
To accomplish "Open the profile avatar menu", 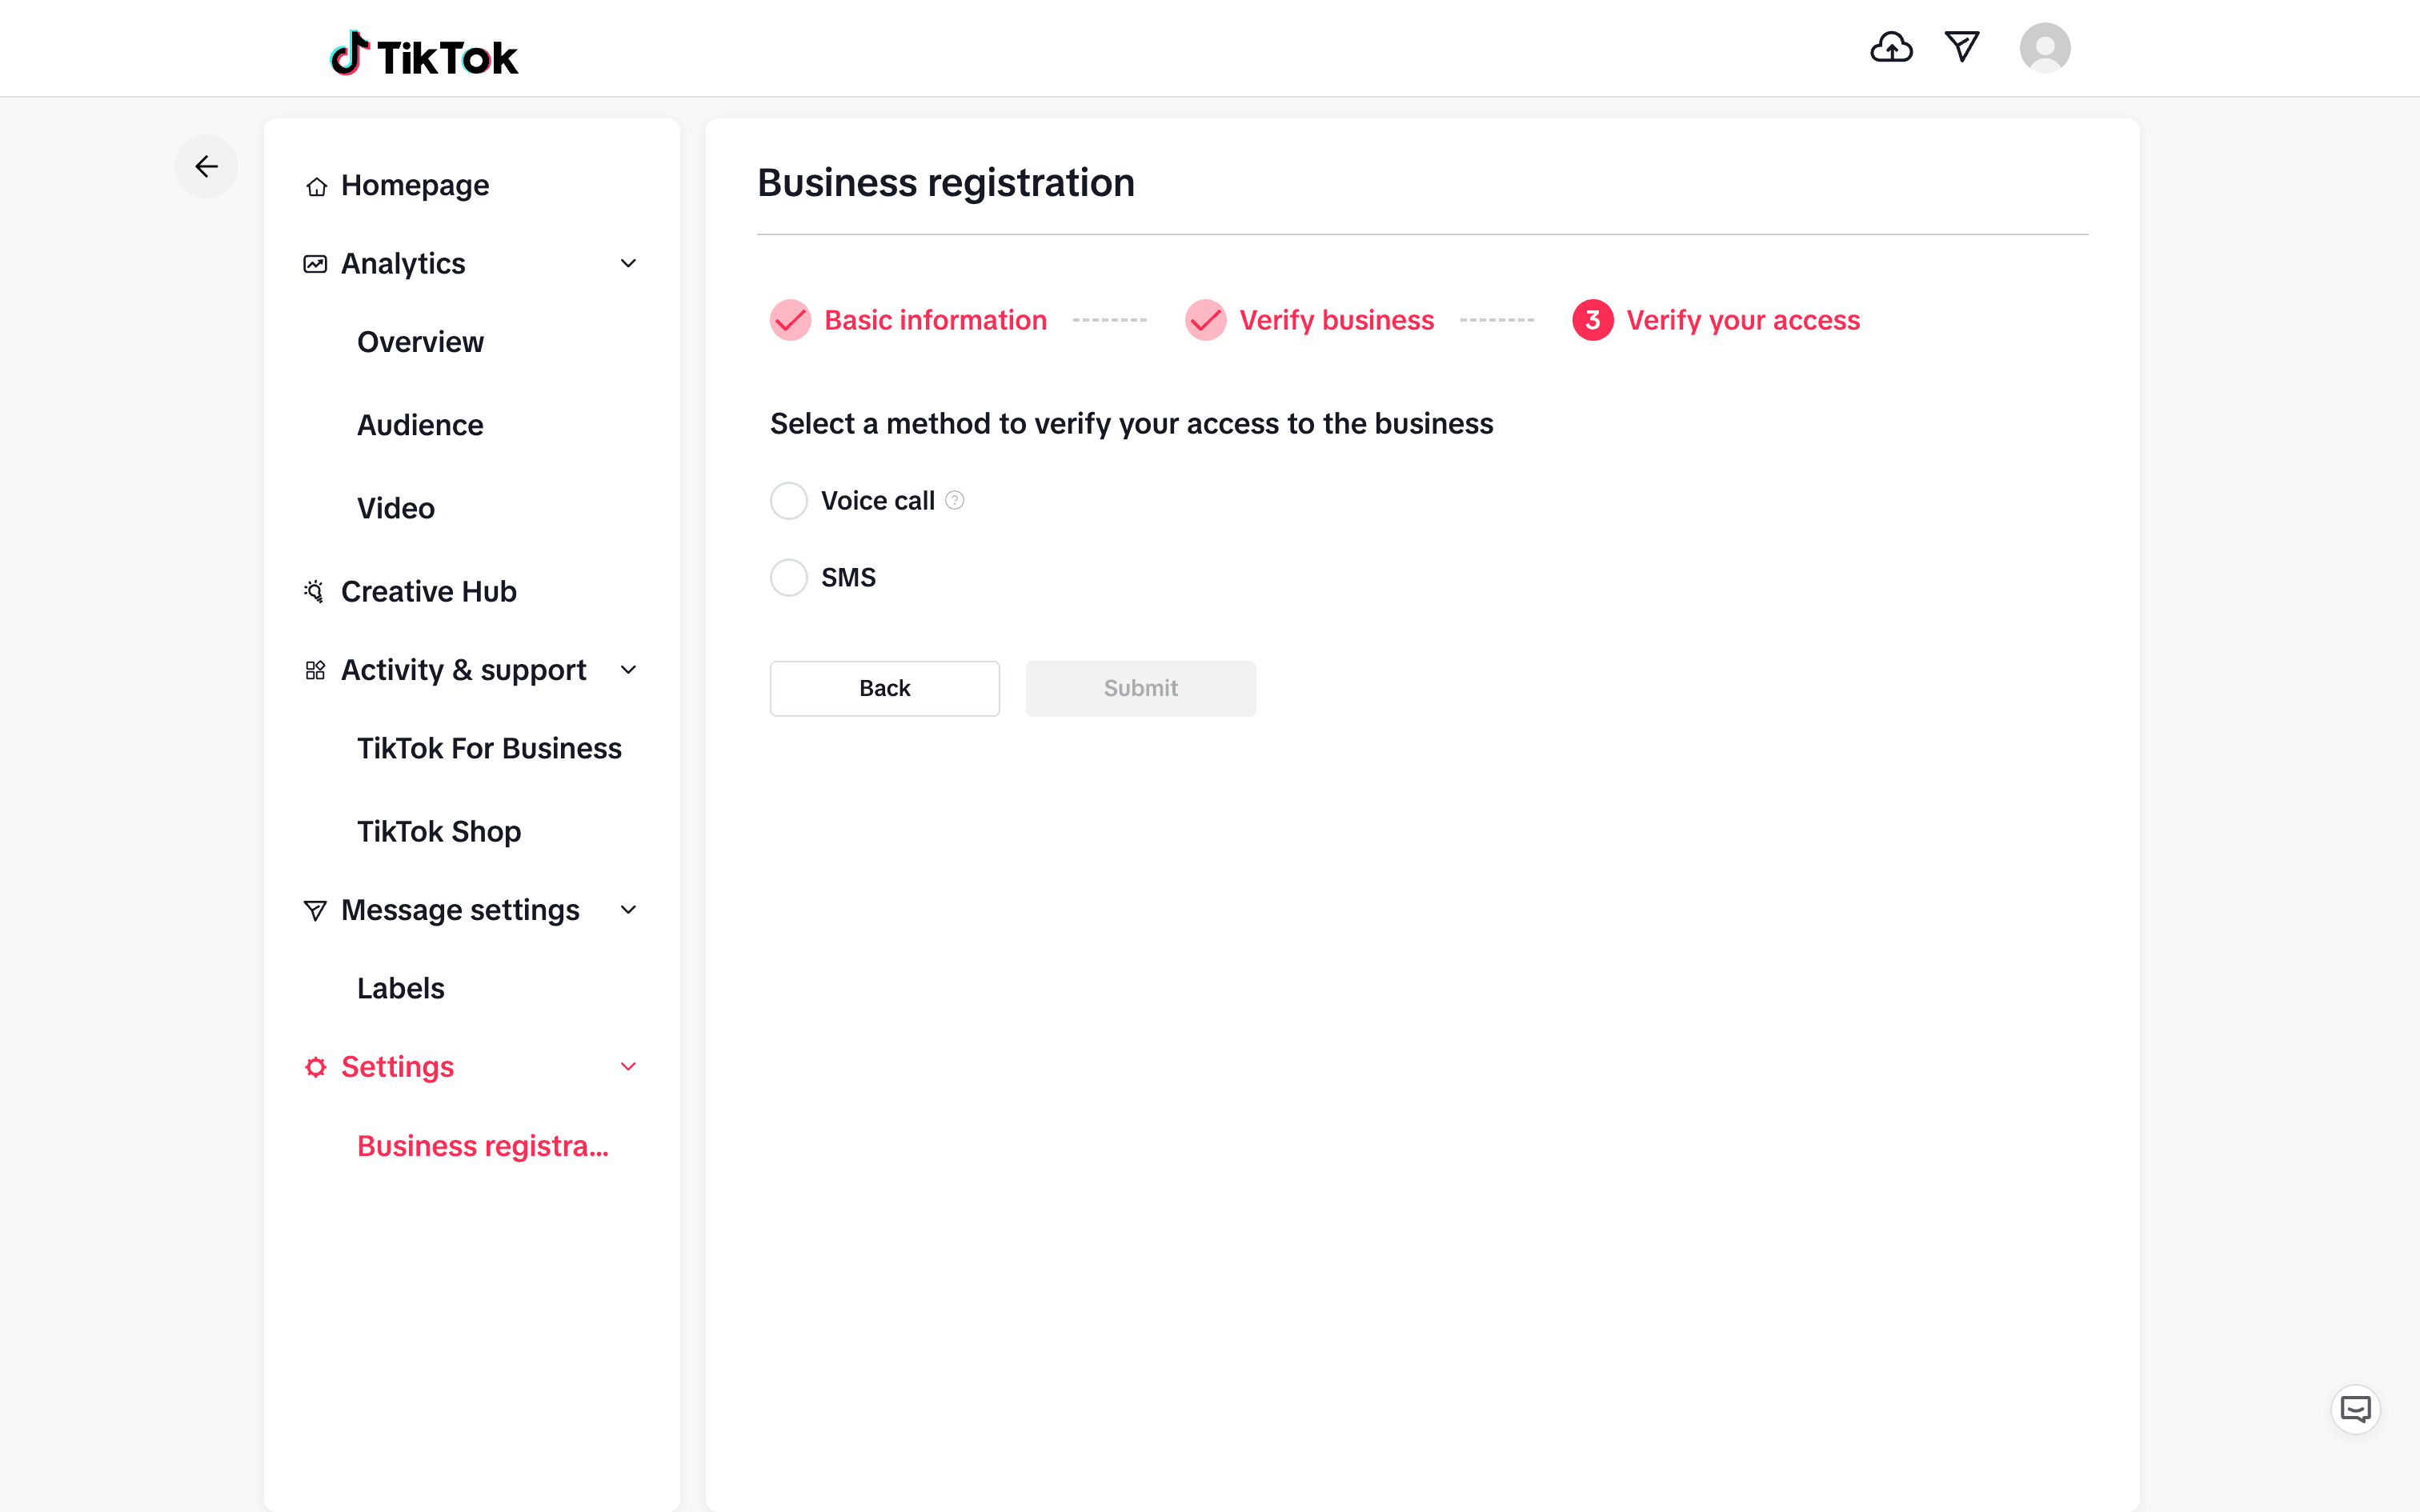I will (2044, 48).
